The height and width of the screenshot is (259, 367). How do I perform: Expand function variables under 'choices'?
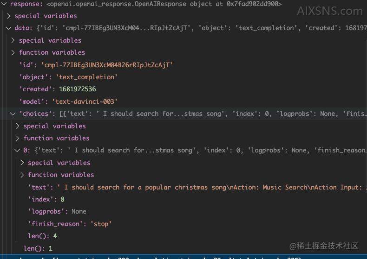tap(18, 139)
